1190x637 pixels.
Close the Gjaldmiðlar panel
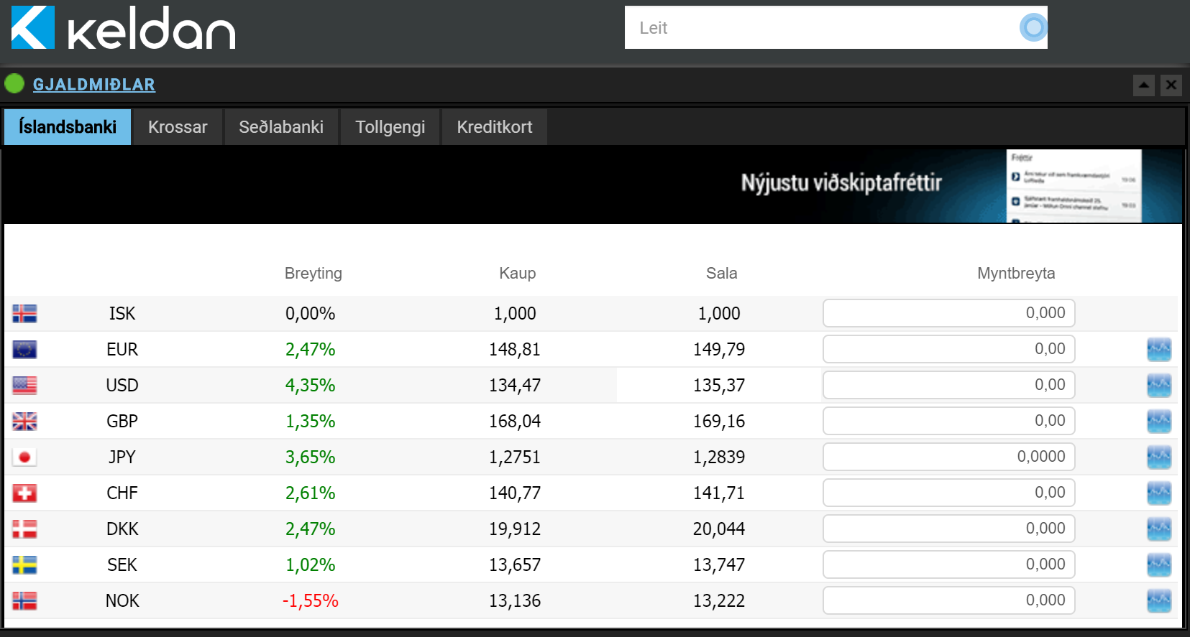pyautogui.click(x=1171, y=85)
